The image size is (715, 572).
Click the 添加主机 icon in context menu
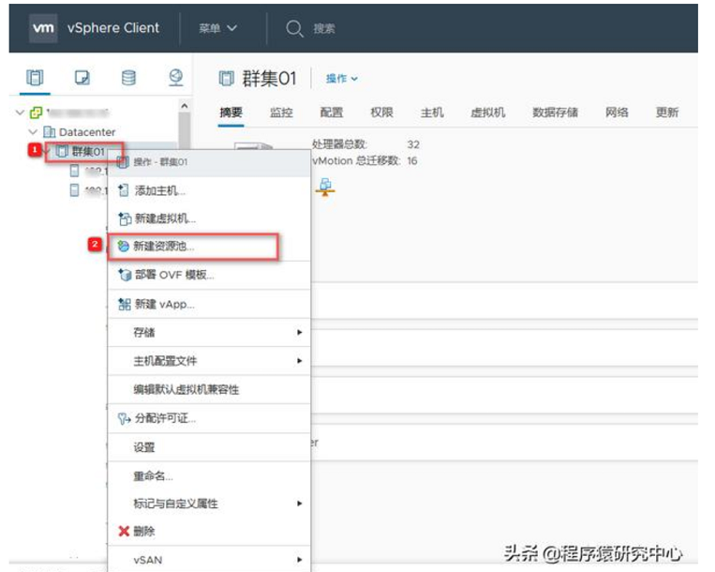[x=123, y=190]
